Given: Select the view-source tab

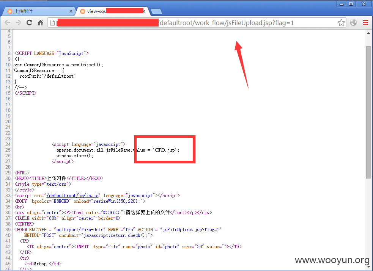Looking at the screenshot, I should (x=112, y=11).
